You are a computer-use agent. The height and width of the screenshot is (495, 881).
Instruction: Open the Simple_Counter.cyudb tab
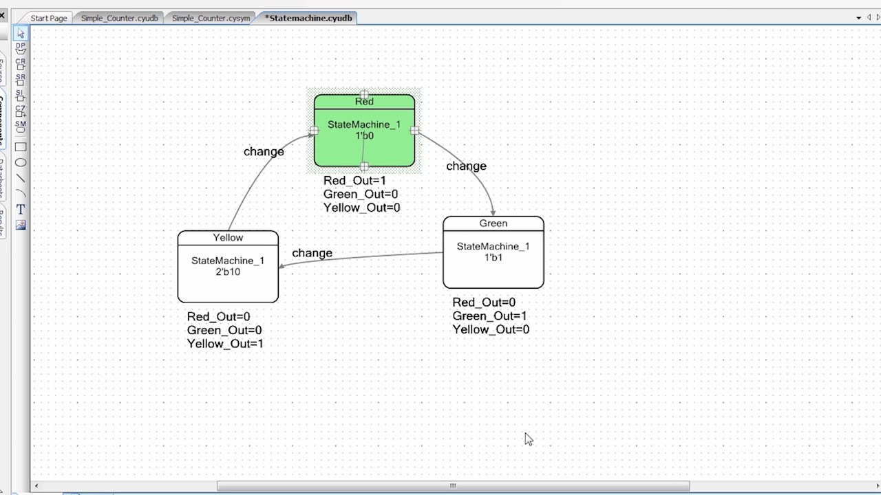(119, 18)
